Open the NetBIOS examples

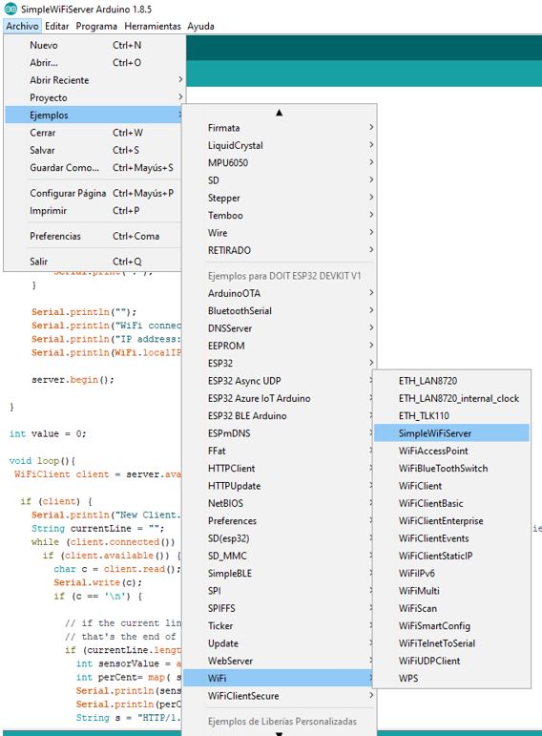(280, 504)
